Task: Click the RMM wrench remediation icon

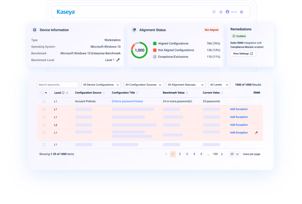Action: click(256, 132)
